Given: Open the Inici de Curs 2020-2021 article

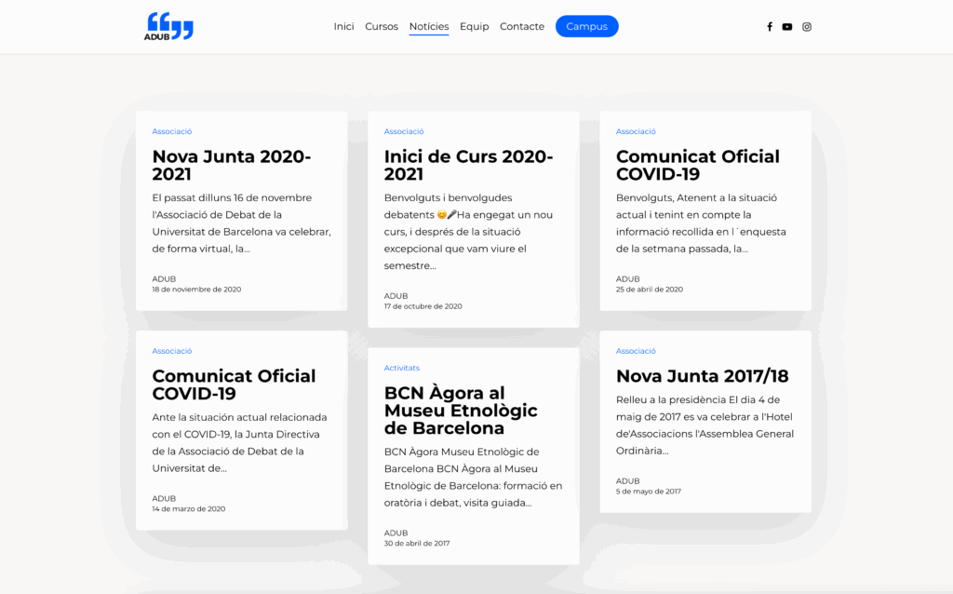Looking at the screenshot, I should coord(468,166).
